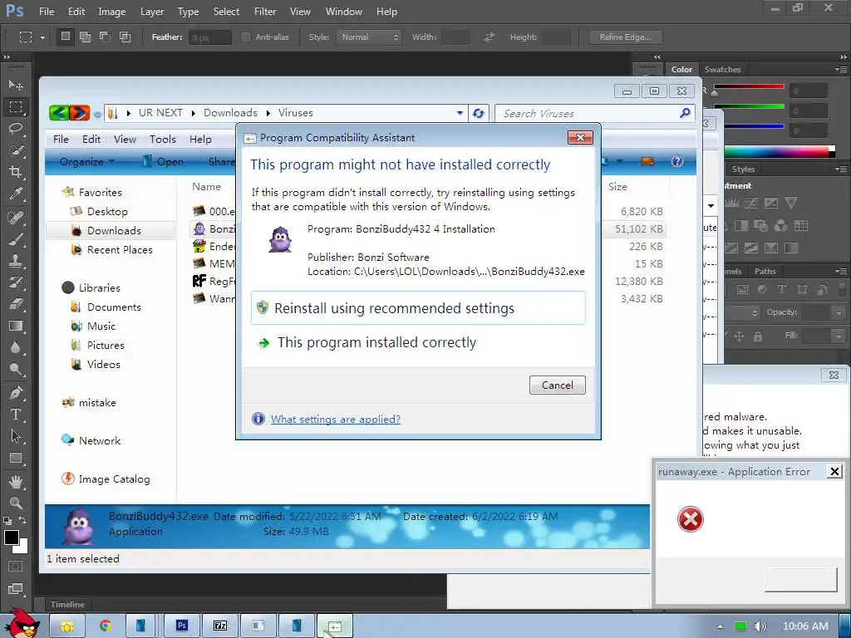This screenshot has width=851, height=638.
Task: Switch to the Paths tab
Action: point(765,272)
